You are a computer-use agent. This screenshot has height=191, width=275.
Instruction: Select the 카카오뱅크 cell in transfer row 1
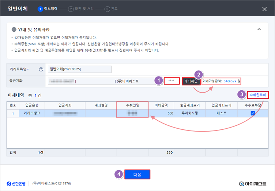(x=32, y=113)
